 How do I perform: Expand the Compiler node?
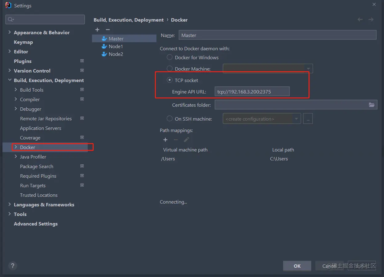(x=16, y=99)
